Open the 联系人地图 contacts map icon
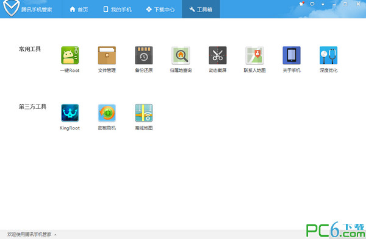366x239 pixels. click(254, 55)
